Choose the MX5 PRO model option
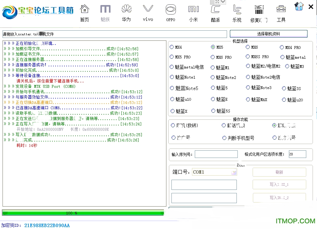Viewport: 317px width, 229px height. tap(172, 57)
